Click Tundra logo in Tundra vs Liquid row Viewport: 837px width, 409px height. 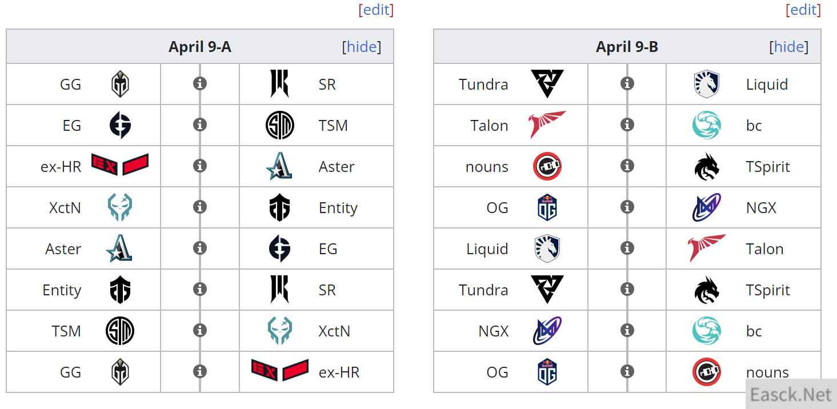(547, 84)
